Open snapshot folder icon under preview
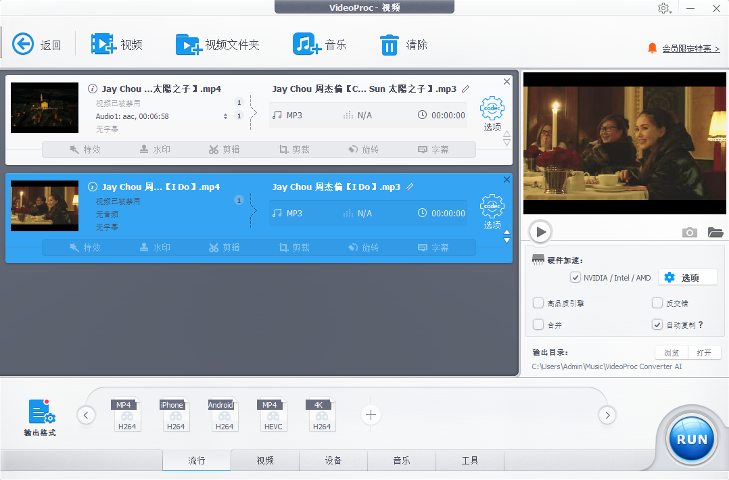Viewport: 729px width, 480px height. tap(715, 233)
